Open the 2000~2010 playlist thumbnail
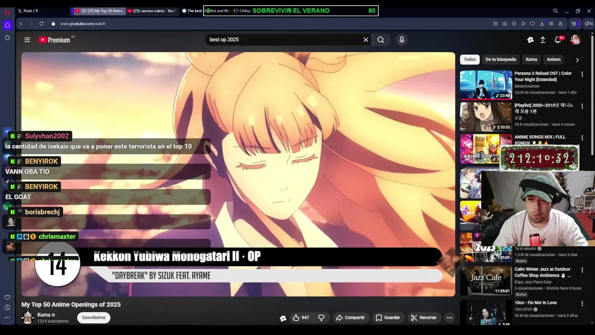This screenshot has width=595, height=335. [486, 117]
